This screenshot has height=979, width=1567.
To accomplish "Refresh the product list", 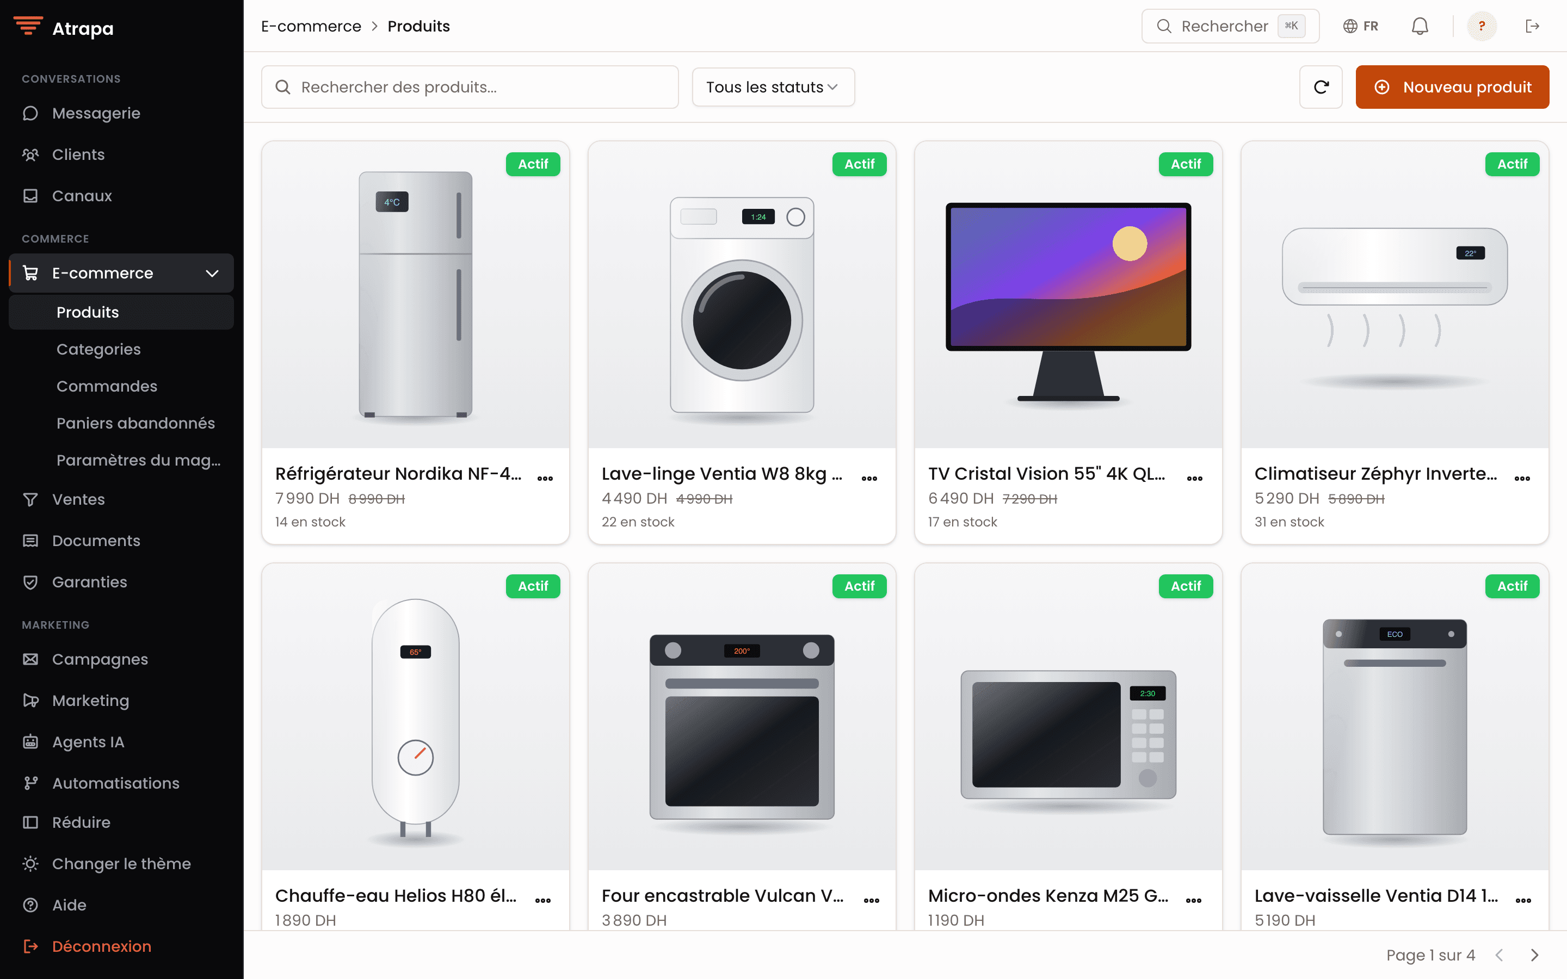I will pyautogui.click(x=1321, y=87).
